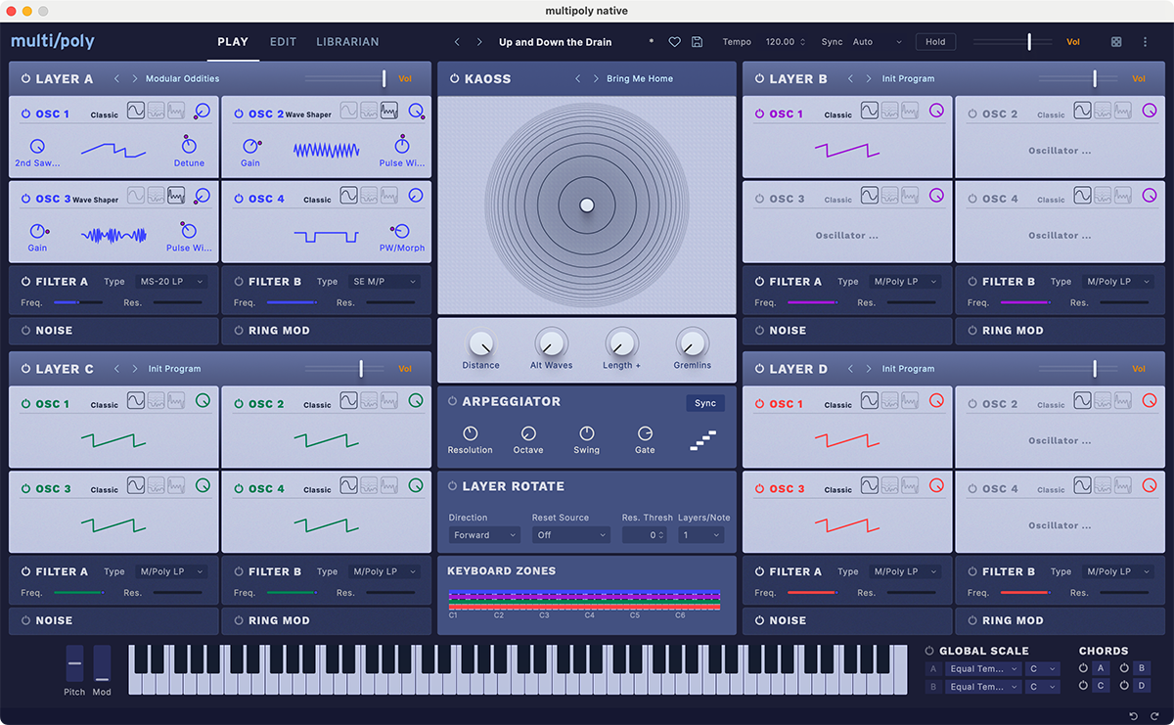Screen dimensions: 1174x725
Task: Select the Wave Shaper icon for OSC 2 in Layer A
Action: [x=389, y=111]
